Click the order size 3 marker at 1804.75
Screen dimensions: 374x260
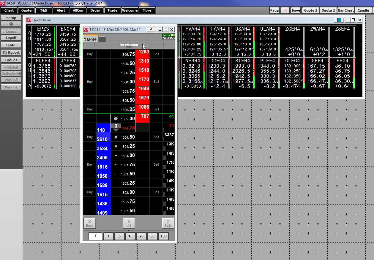click(116, 127)
